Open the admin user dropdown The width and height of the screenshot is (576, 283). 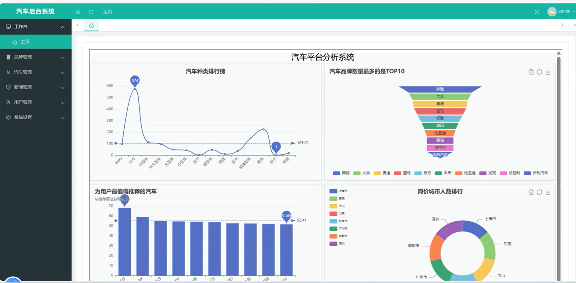click(561, 11)
